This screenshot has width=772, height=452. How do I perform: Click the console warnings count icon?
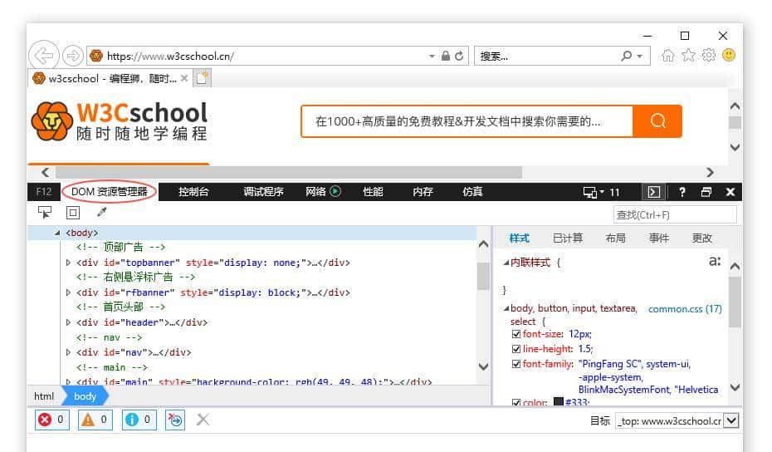click(95, 420)
